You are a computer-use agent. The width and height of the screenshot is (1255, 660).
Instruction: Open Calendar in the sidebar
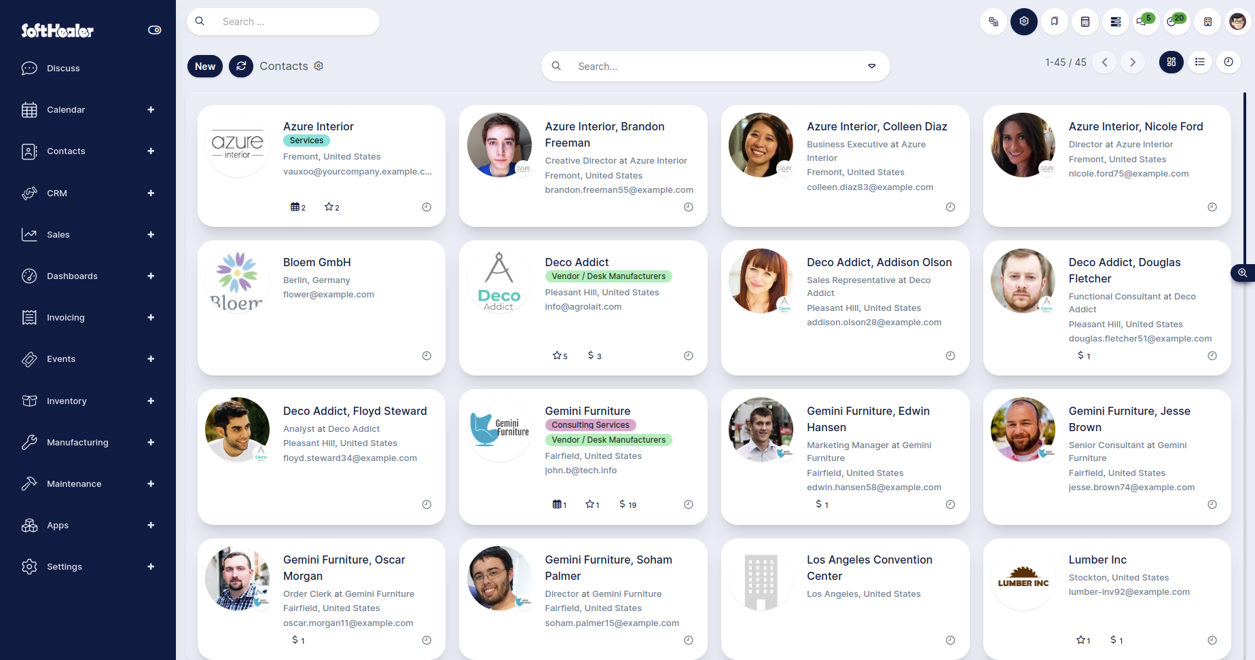point(66,109)
